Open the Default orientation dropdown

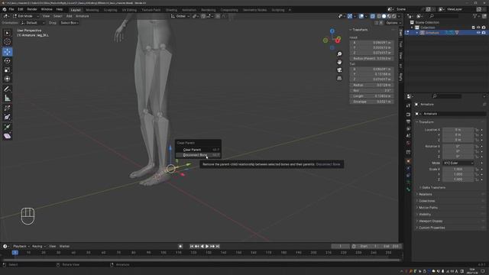tap(33, 23)
